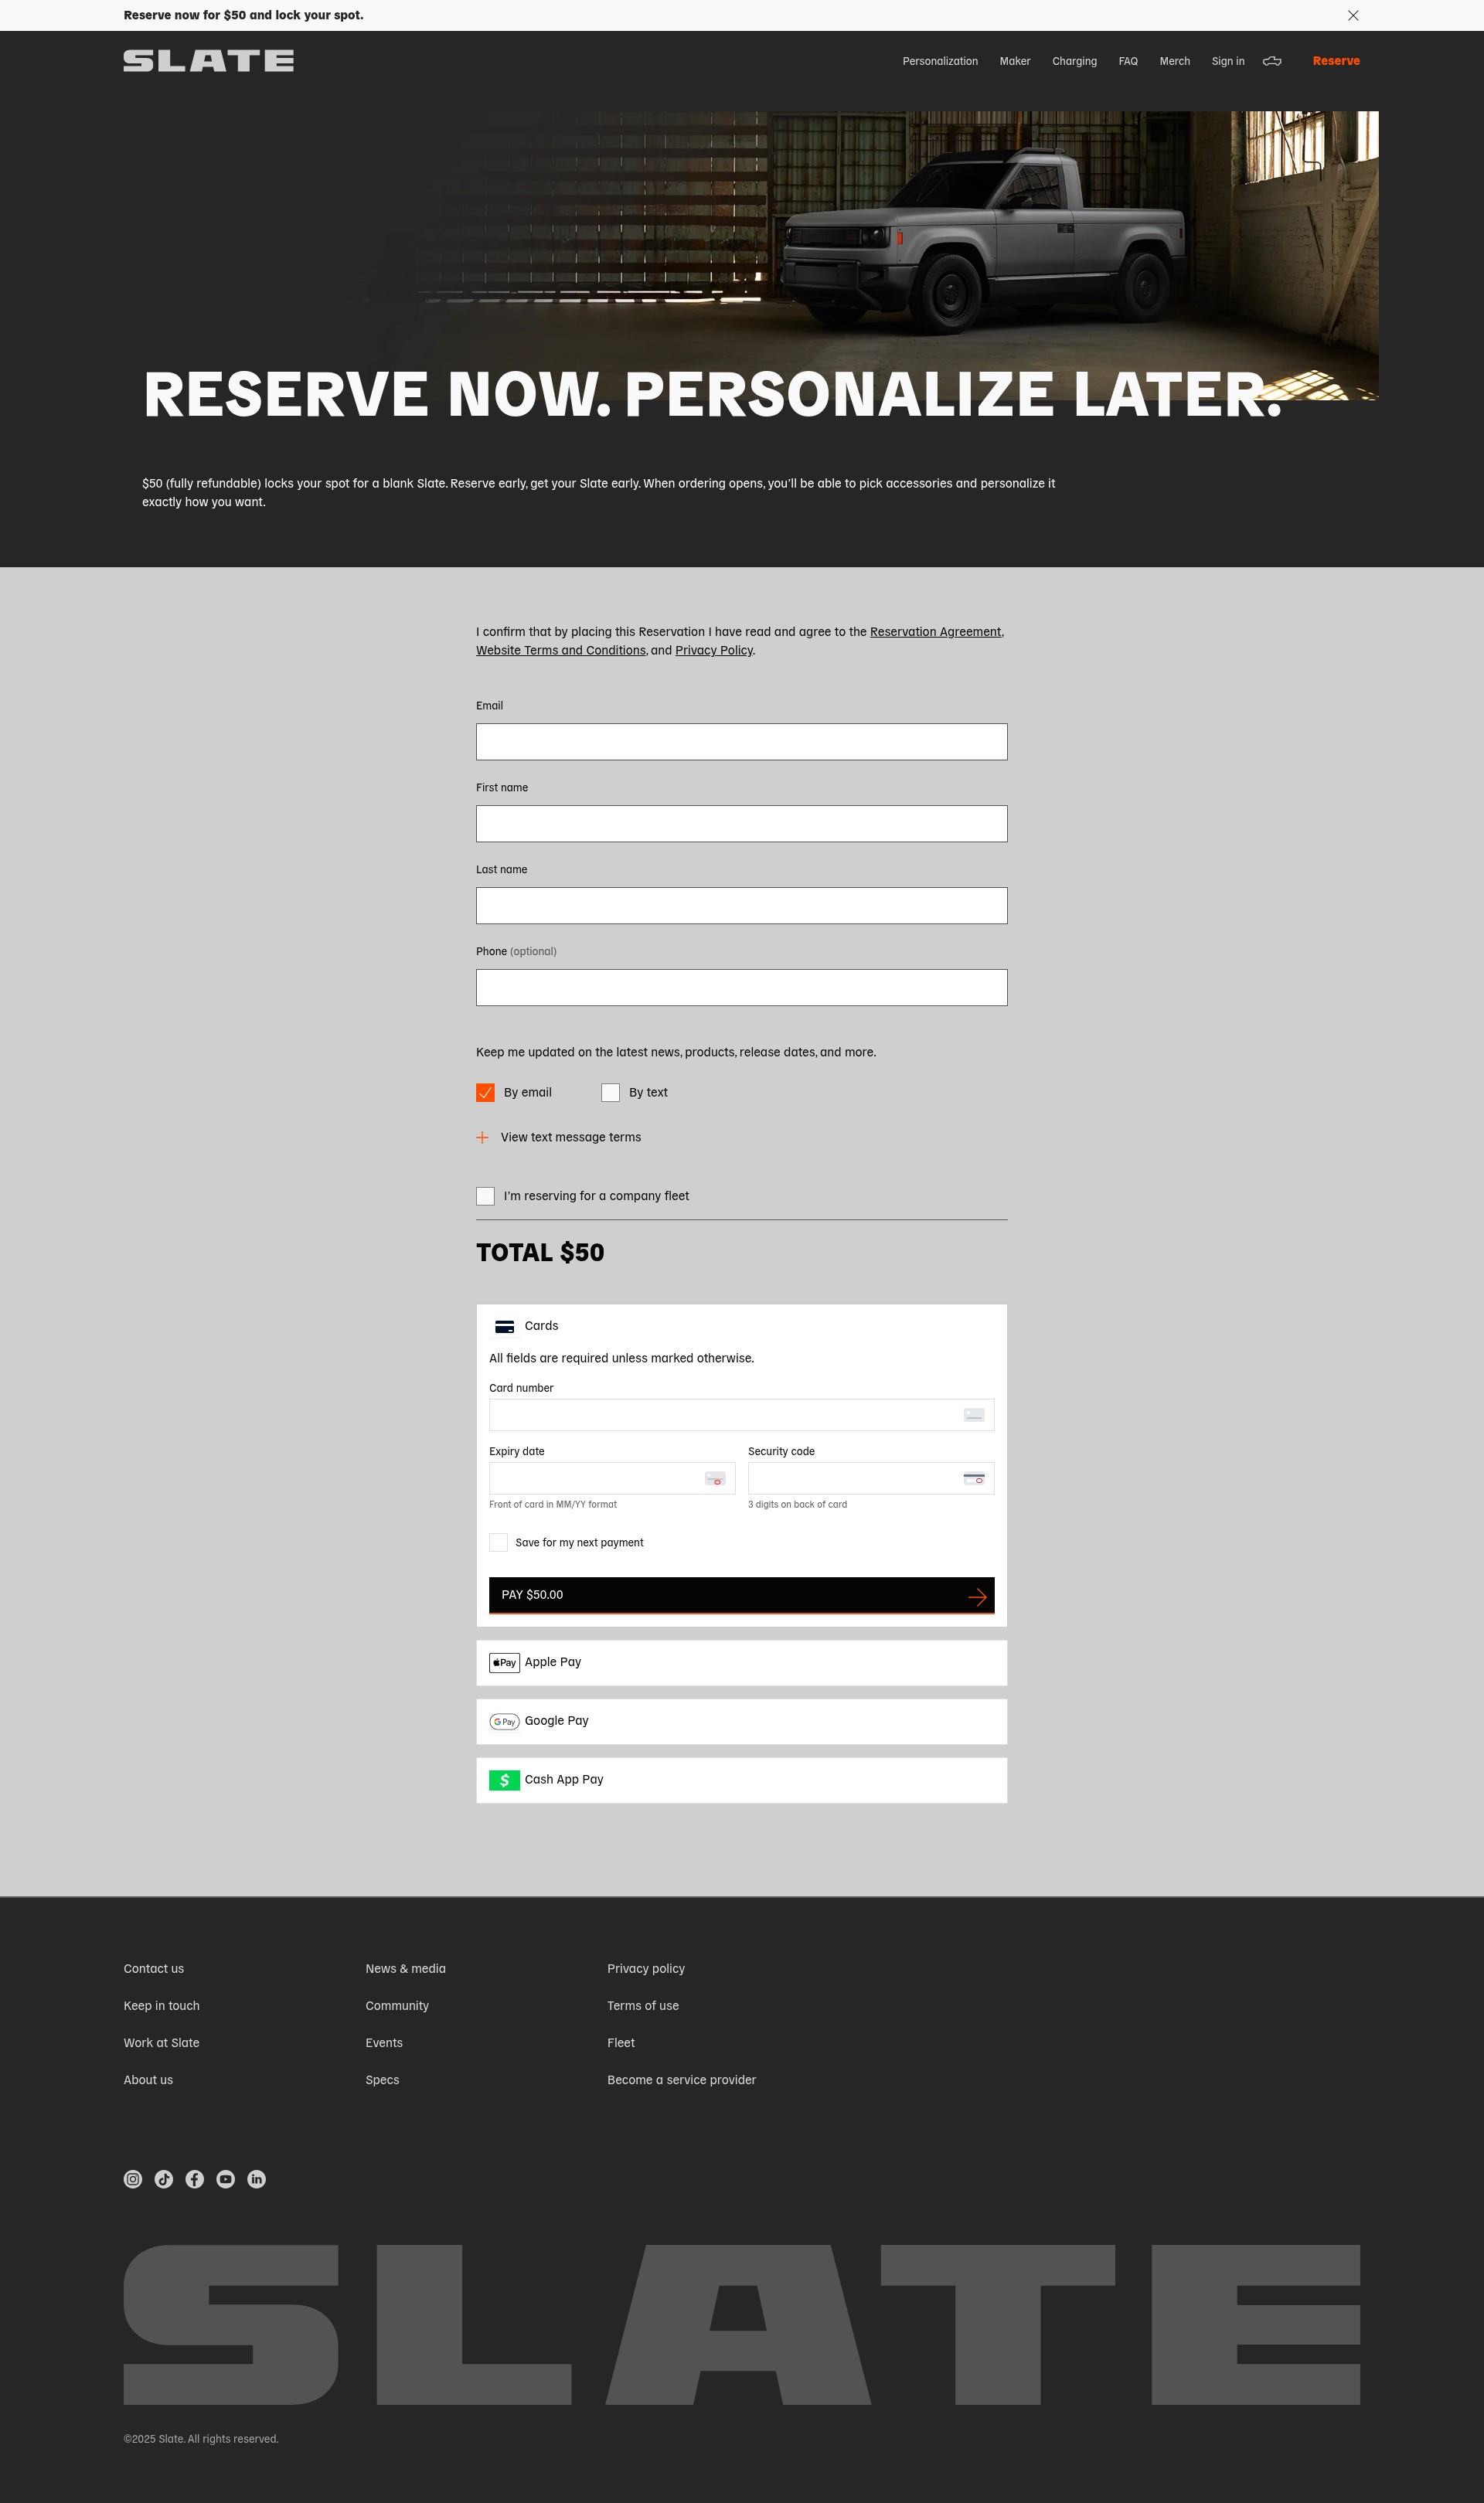Viewport: 1484px width, 2503px height.
Task: Click the security code card hint icon
Action: (974, 1478)
